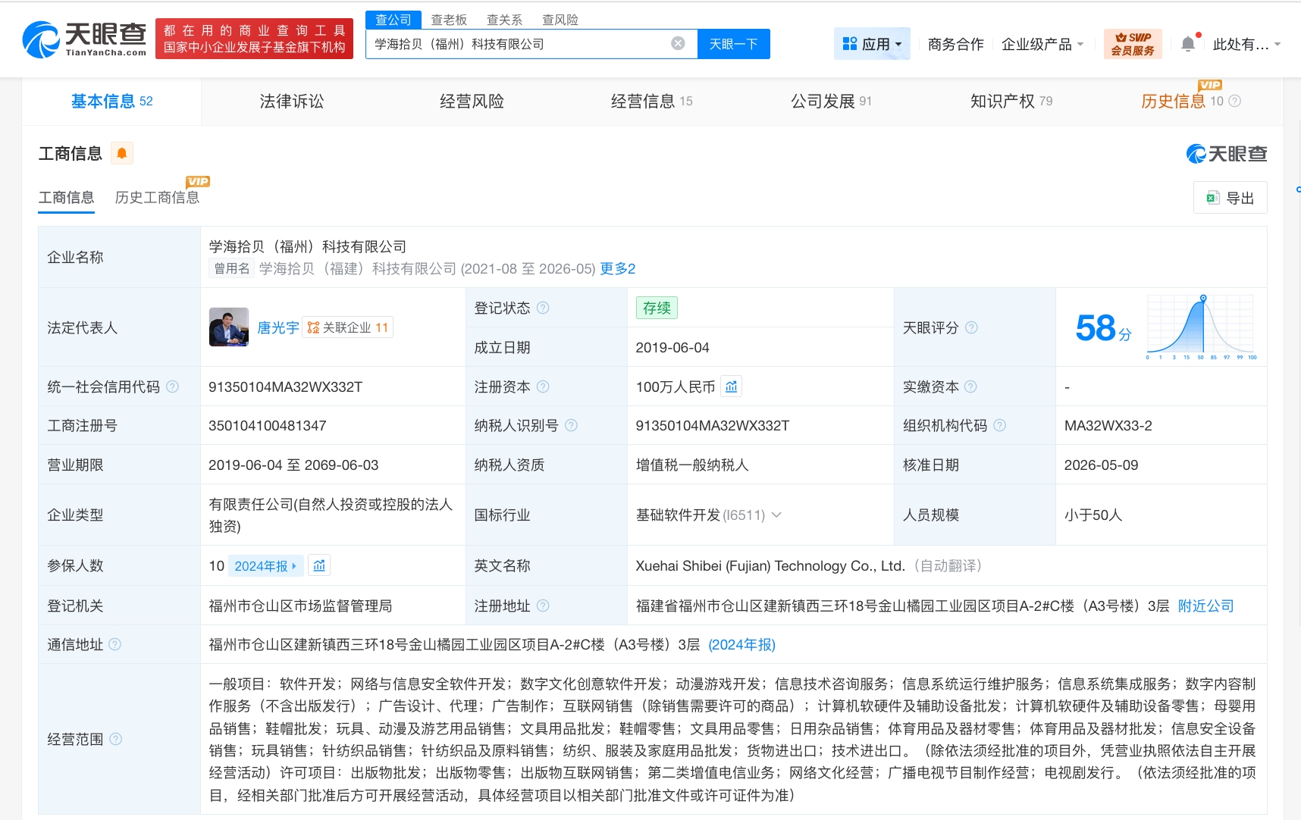Open the 知识产权 tab

[1011, 102]
